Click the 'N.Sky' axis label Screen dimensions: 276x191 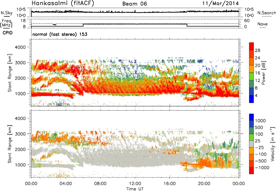tap(7, 13)
